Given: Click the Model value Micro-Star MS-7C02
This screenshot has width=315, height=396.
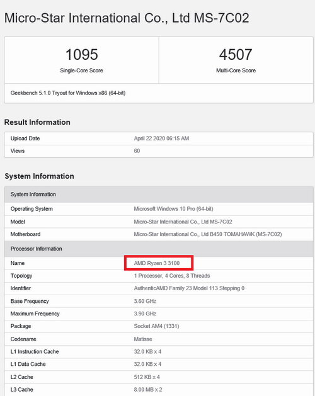Looking at the screenshot, I should tap(183, 222).
